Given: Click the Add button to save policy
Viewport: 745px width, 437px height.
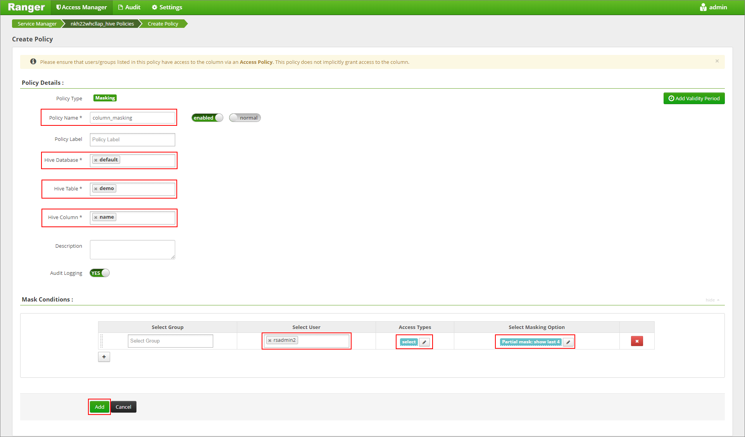Looking at the screenshot, I should click(x=100, y=407).
